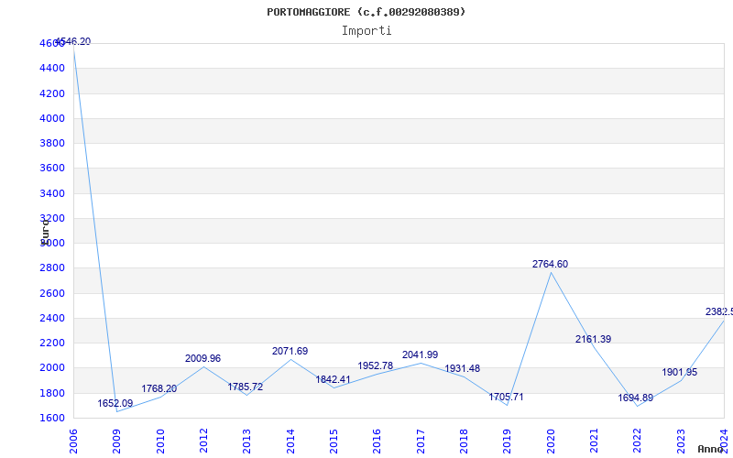Click x-axis year label 2017
The width and height of the screenshot is (733, 458).
coord(421,441)
